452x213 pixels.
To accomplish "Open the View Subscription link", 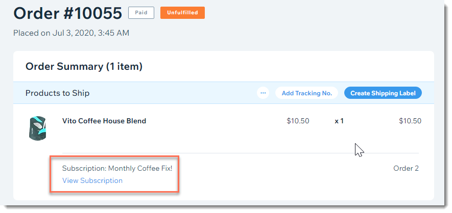I will pos(92,180).
